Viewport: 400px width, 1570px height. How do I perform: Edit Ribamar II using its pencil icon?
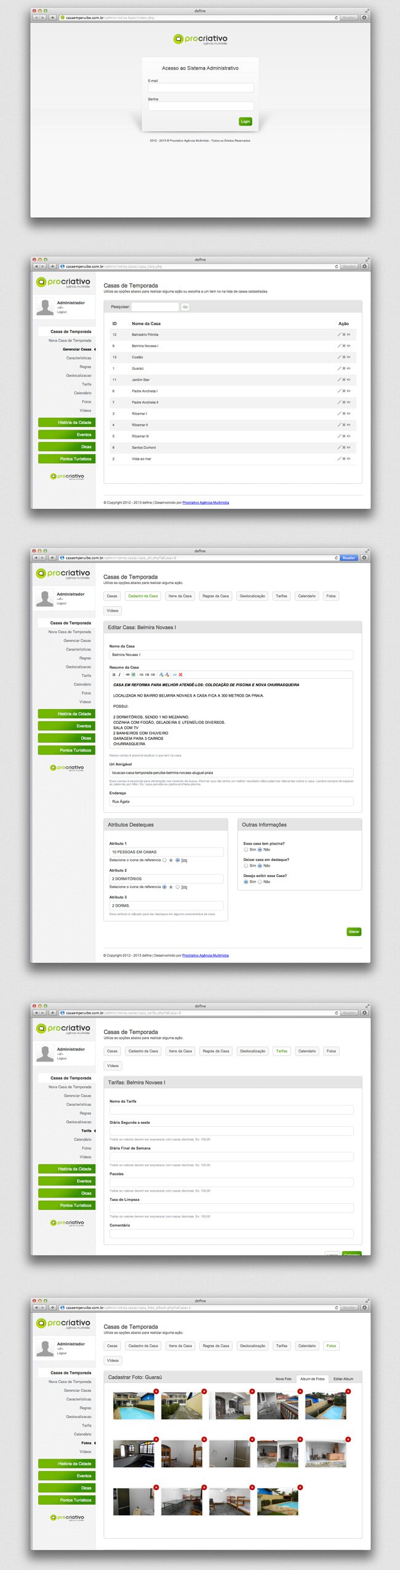click(x=338, y=425)
